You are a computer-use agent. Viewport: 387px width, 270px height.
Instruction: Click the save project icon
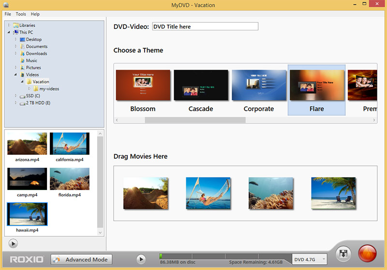[x=343, y=254]
